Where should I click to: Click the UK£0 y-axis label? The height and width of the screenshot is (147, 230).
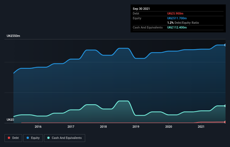click(x=10, y=120)
